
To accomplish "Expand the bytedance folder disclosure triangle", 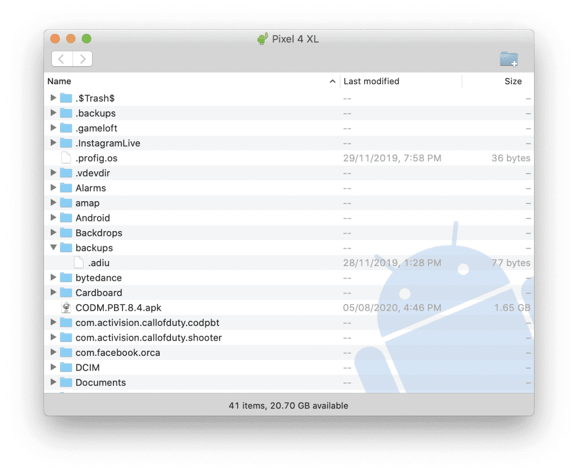I will tap(53, 277).
